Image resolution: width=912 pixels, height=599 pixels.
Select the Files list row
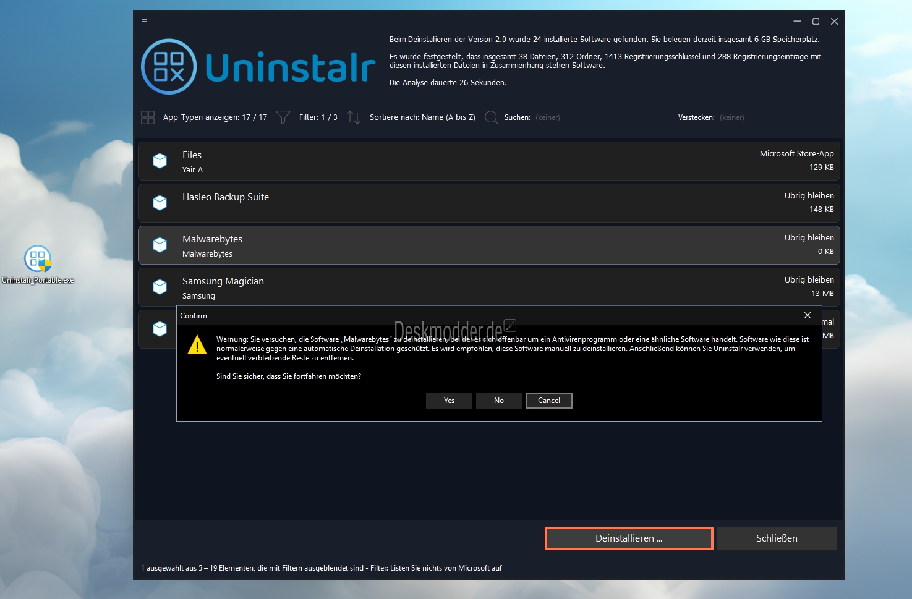pos(489,161)
